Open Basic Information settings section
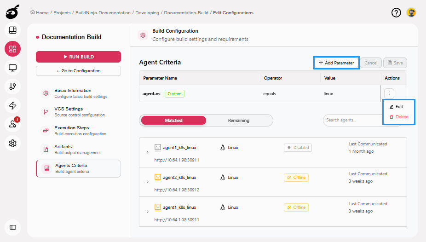This screenshot has height=242, width=426. [x=78, y=93]
